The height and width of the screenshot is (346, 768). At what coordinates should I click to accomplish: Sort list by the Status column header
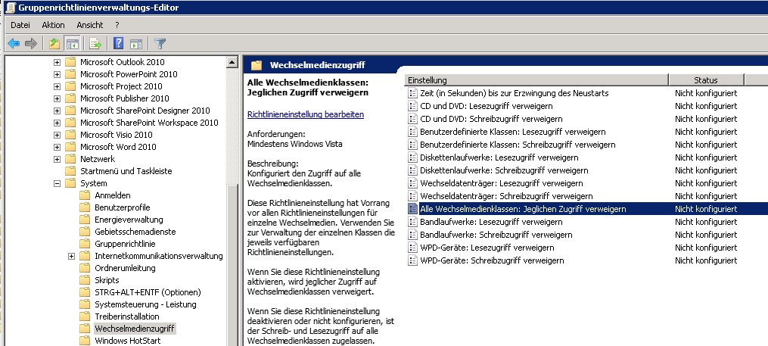[705, 79]
